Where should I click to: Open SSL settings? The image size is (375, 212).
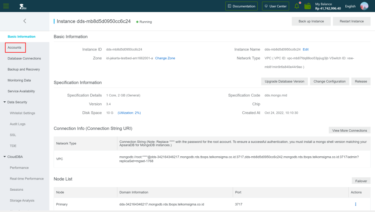pos(13,135)
